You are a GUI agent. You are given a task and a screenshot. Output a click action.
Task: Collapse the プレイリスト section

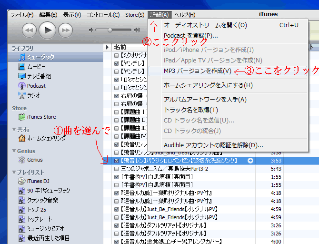14,172
